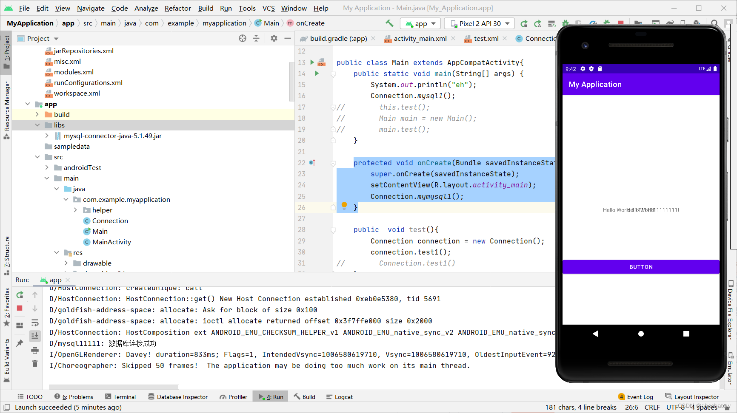
Task: Expand the helper package
Action: (75, 210)
